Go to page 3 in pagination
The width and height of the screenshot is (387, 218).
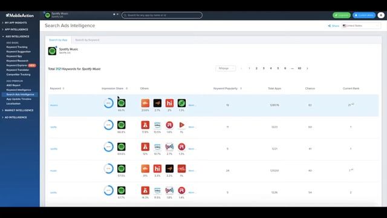(x=264, y=68)
